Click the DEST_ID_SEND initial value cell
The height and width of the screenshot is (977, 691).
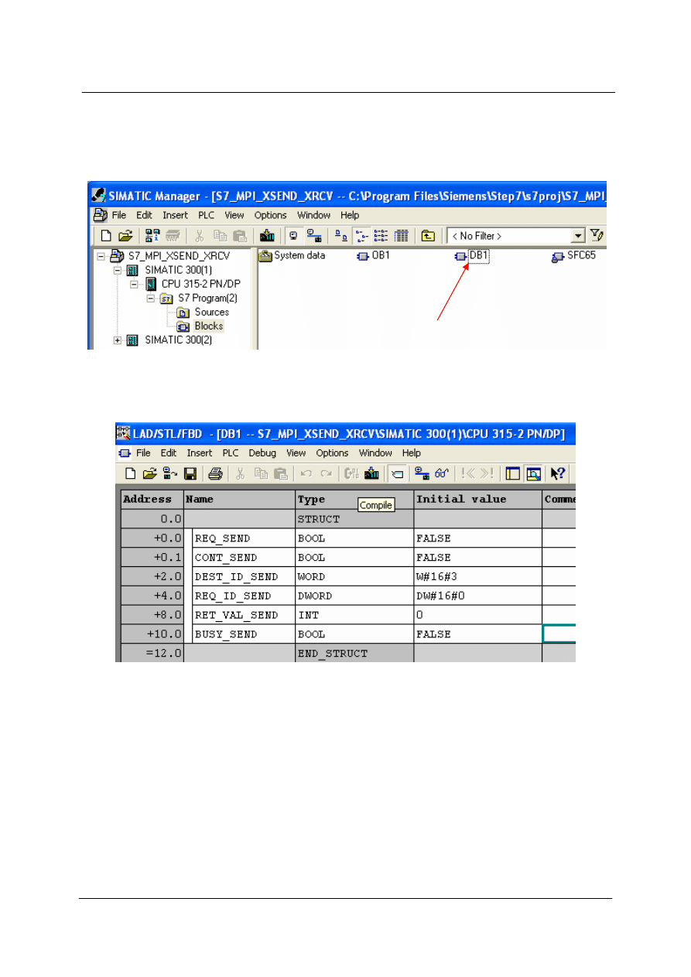click(477, 576)
